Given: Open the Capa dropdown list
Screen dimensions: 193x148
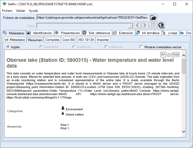Looking at the screenshot, I should pyautogui.click(x=130, y=26).
